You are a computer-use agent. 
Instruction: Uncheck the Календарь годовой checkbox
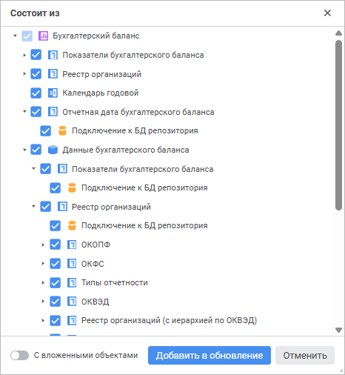click(x=36, y=93)
